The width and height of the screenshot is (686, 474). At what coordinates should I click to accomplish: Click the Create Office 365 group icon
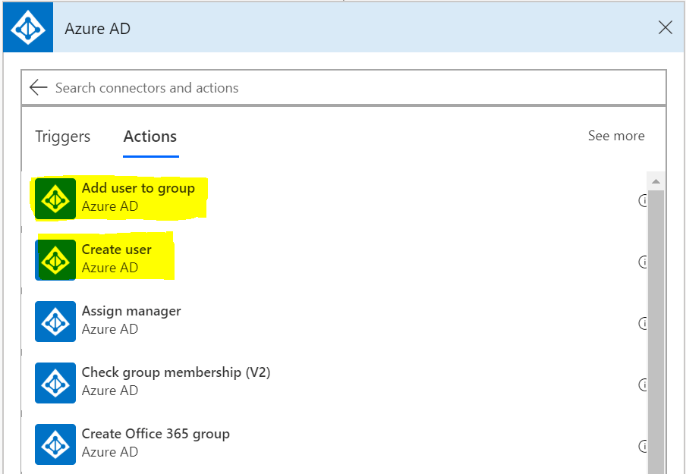tap(55, 444)
